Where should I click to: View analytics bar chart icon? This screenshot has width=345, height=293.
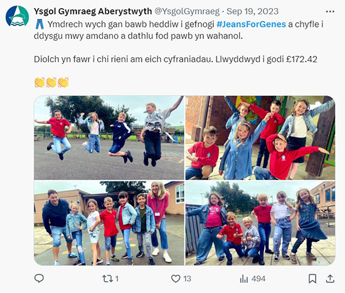point(244,279)
